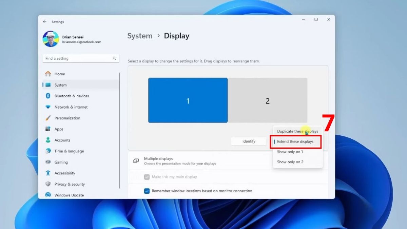Open the Brian Sensei profile avatar

(x=51, y=39)
